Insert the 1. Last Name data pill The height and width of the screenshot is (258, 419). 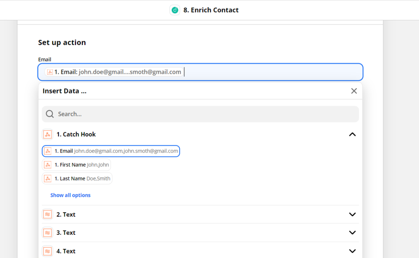click(77, 178)
